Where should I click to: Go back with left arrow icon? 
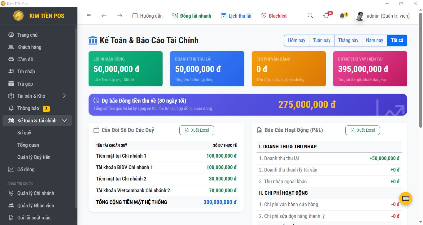point(104,16)
